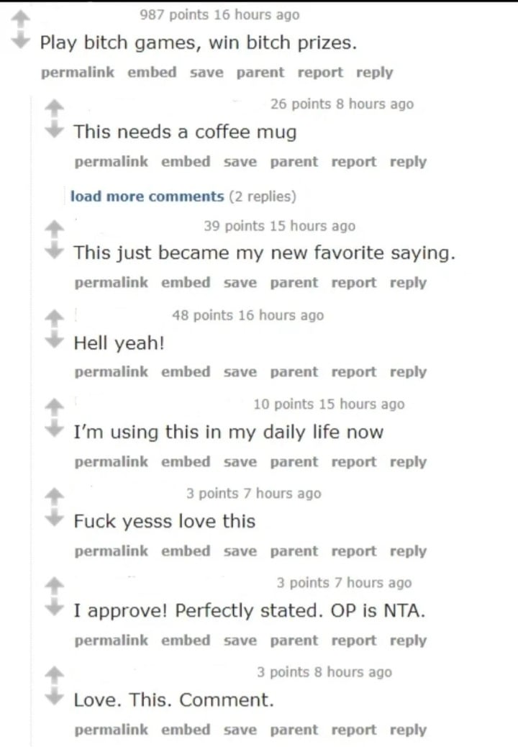
Task: Downvote the "Love. This. Comment." comment
Action: 51,698
